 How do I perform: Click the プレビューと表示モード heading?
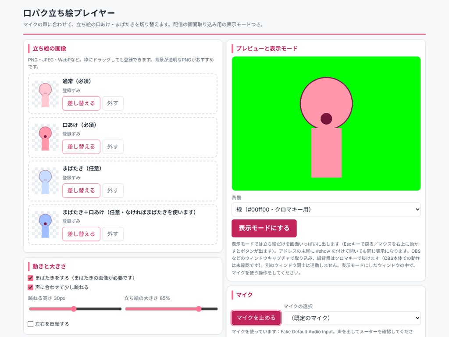pyautogui.click(x=267, y=48)
